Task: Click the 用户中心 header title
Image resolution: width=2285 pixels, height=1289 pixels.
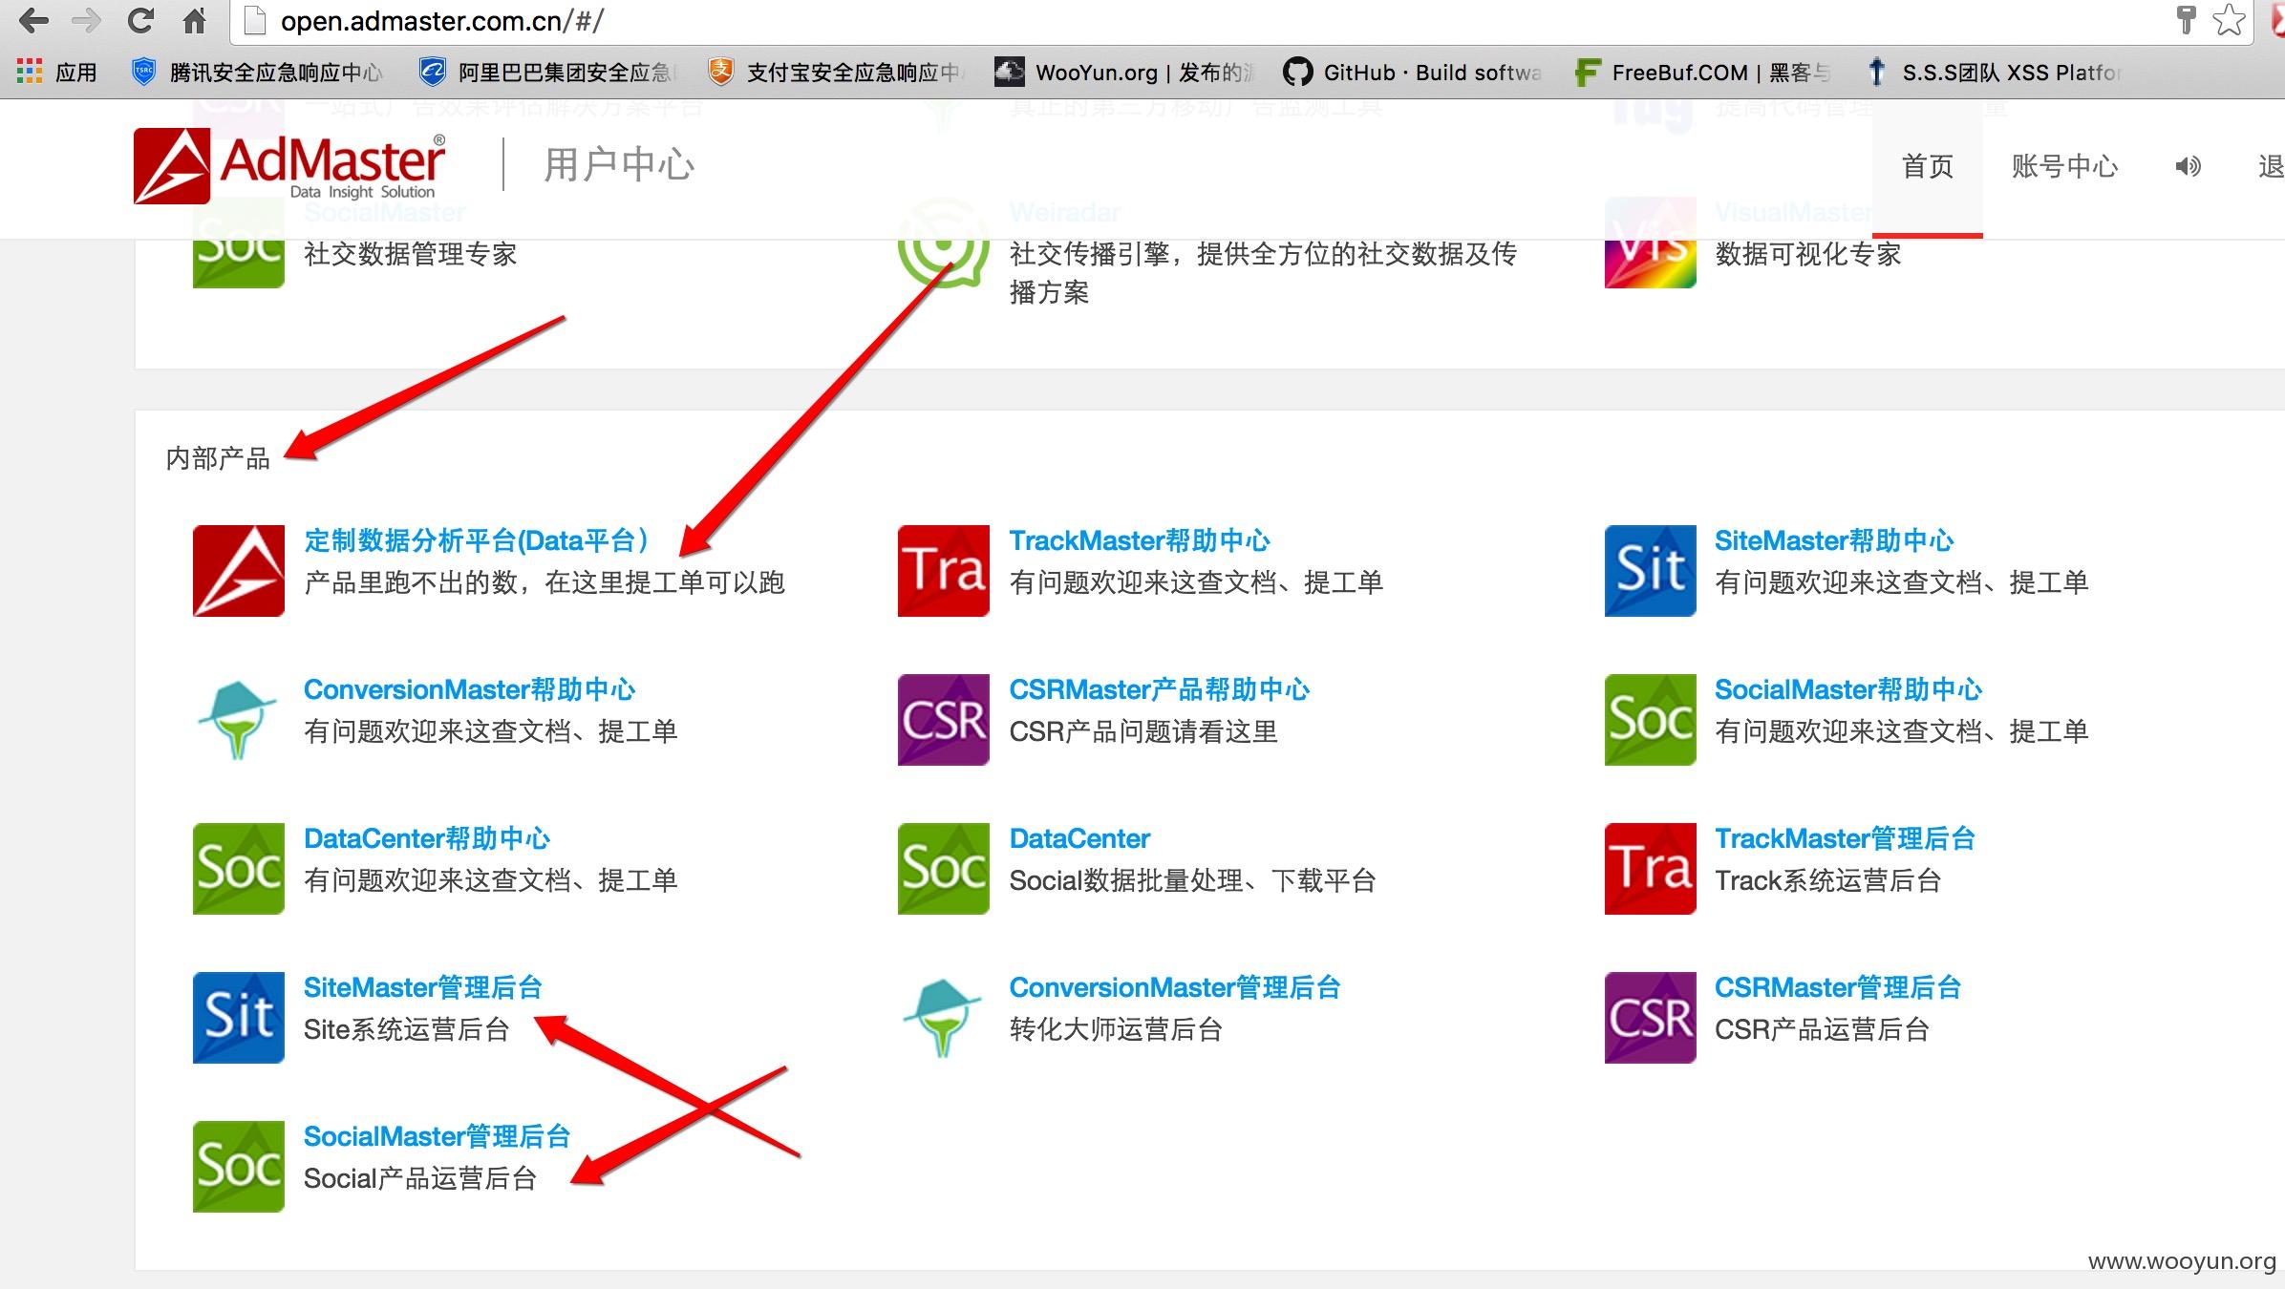Action: point(619,165)
